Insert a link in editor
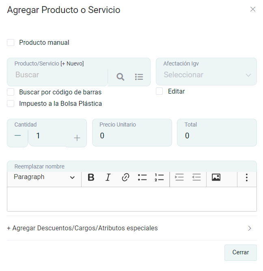The width and height of the screenshot is (263, 271). pyautogui.click(x=125, y=177)
